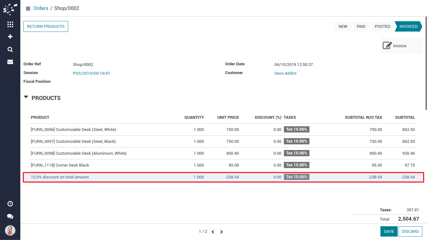
Task: Select the Paid status stage
Action: [x=361, y=27]
